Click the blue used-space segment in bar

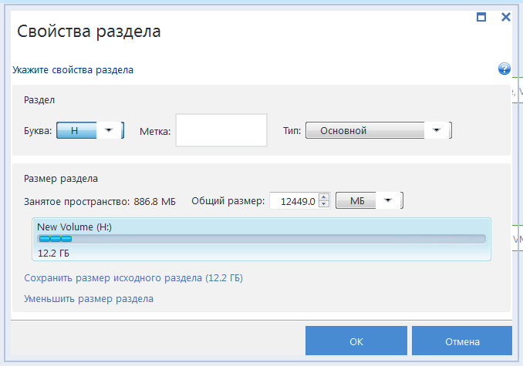[x=55, y=239]
